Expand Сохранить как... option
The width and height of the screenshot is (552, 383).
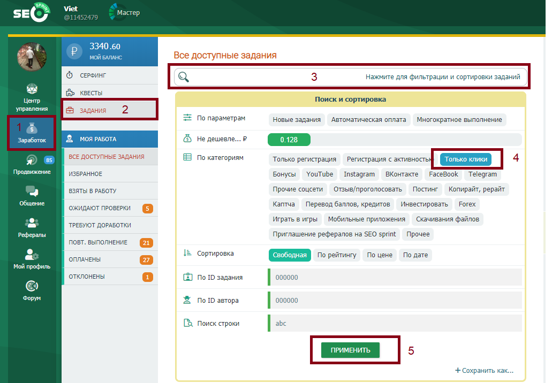tap(484, 371)
